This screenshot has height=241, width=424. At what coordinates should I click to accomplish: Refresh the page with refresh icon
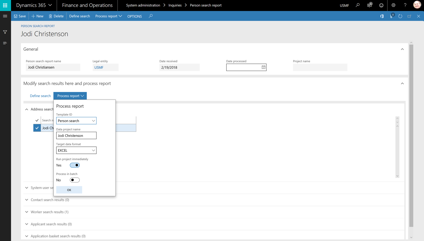(400, 16)
